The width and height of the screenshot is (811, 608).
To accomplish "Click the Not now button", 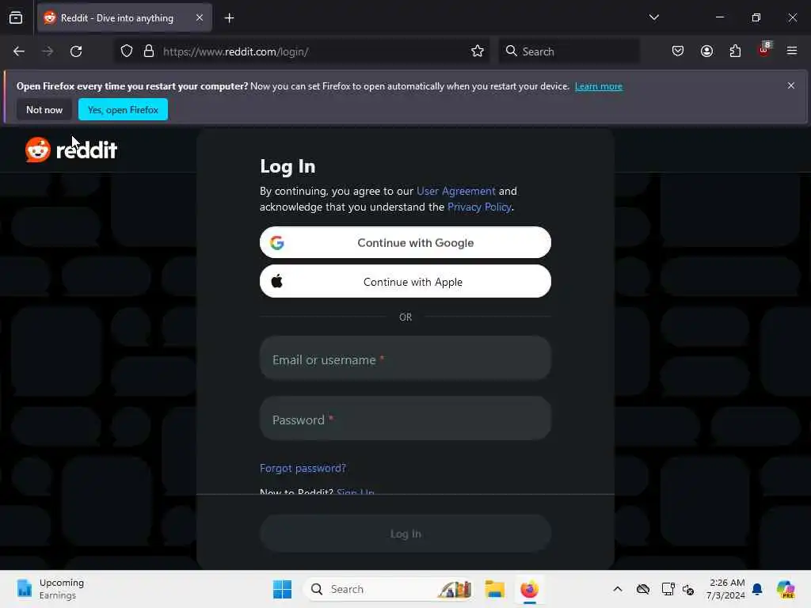I will coord(44,109).
